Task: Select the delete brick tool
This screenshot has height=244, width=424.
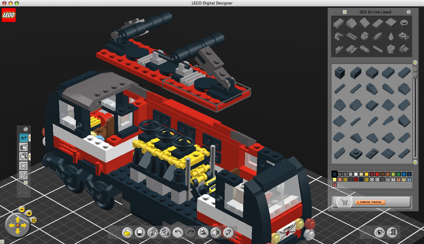Action: (23, 165)
